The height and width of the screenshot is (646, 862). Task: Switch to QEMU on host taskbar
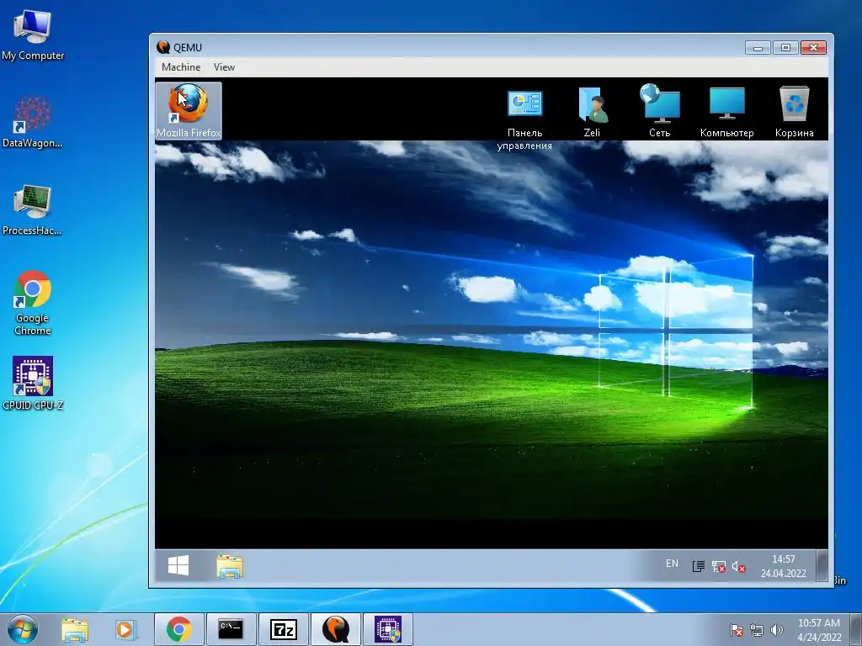335,629
